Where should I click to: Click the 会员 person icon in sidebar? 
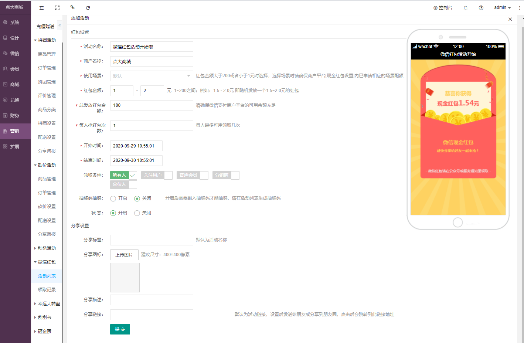point(5,69)
